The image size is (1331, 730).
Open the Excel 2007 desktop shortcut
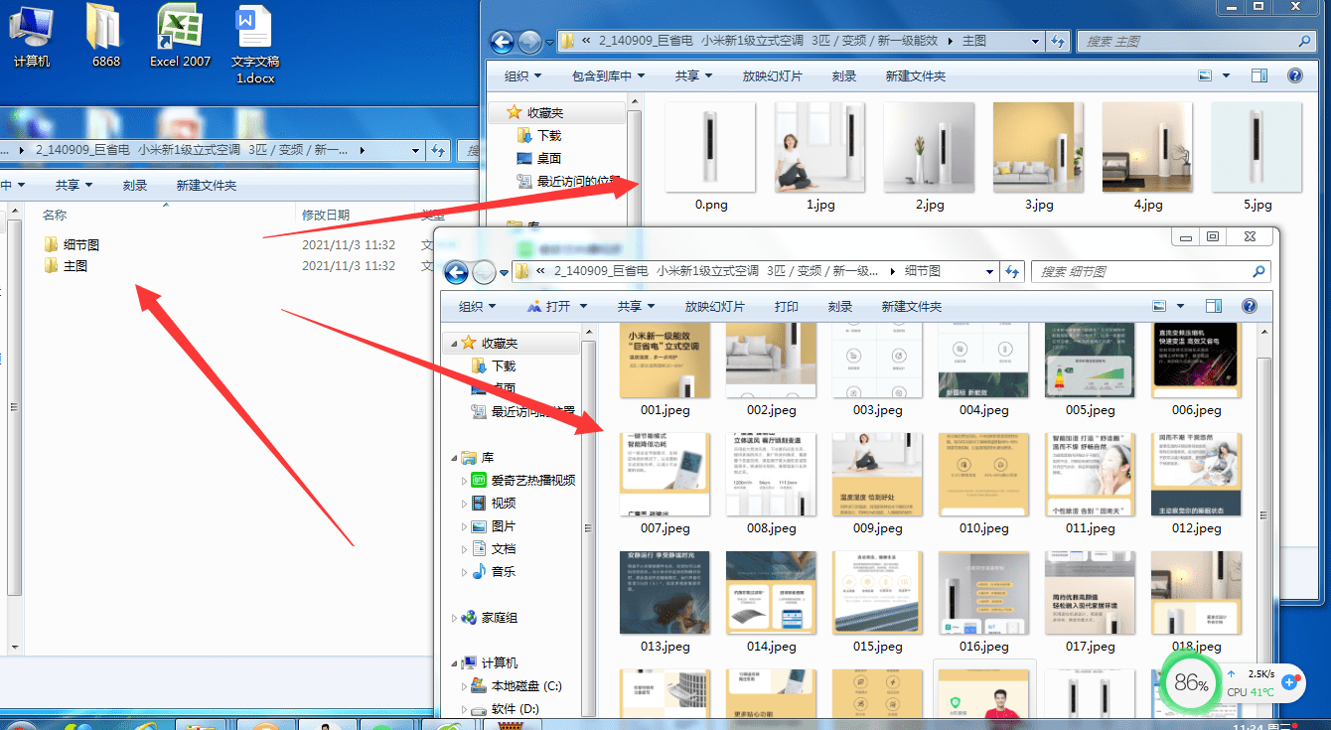point(180,30)
